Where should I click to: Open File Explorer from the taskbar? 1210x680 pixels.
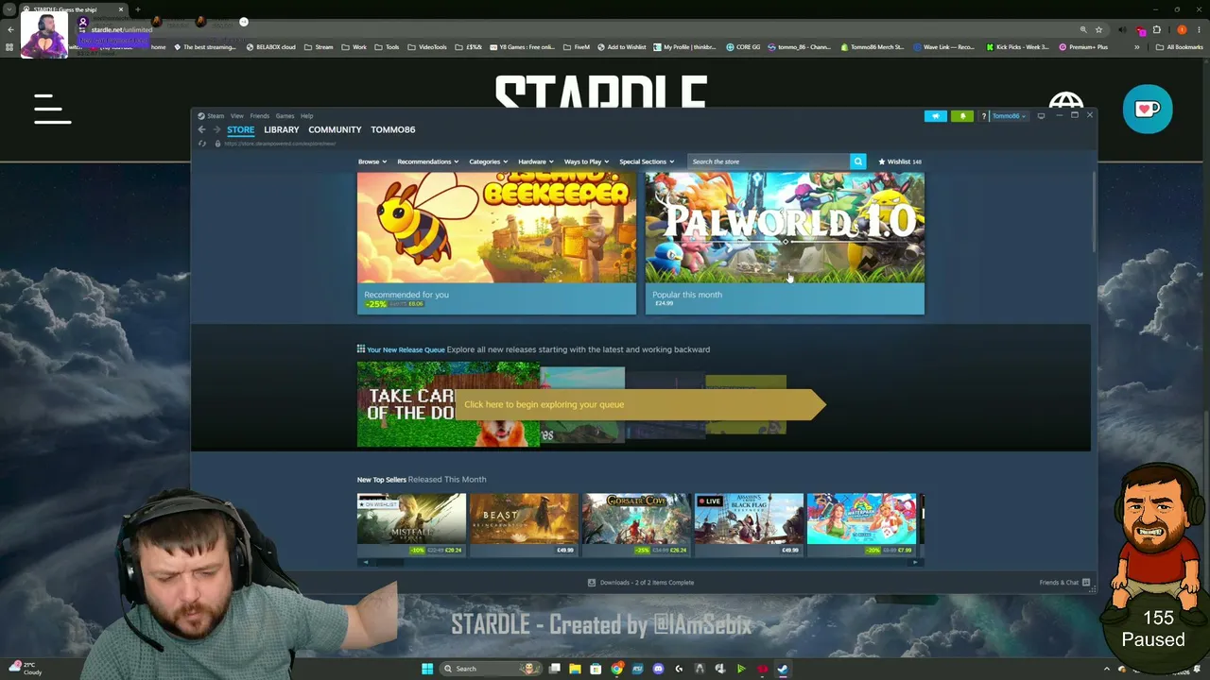click(x=575, y=669)
